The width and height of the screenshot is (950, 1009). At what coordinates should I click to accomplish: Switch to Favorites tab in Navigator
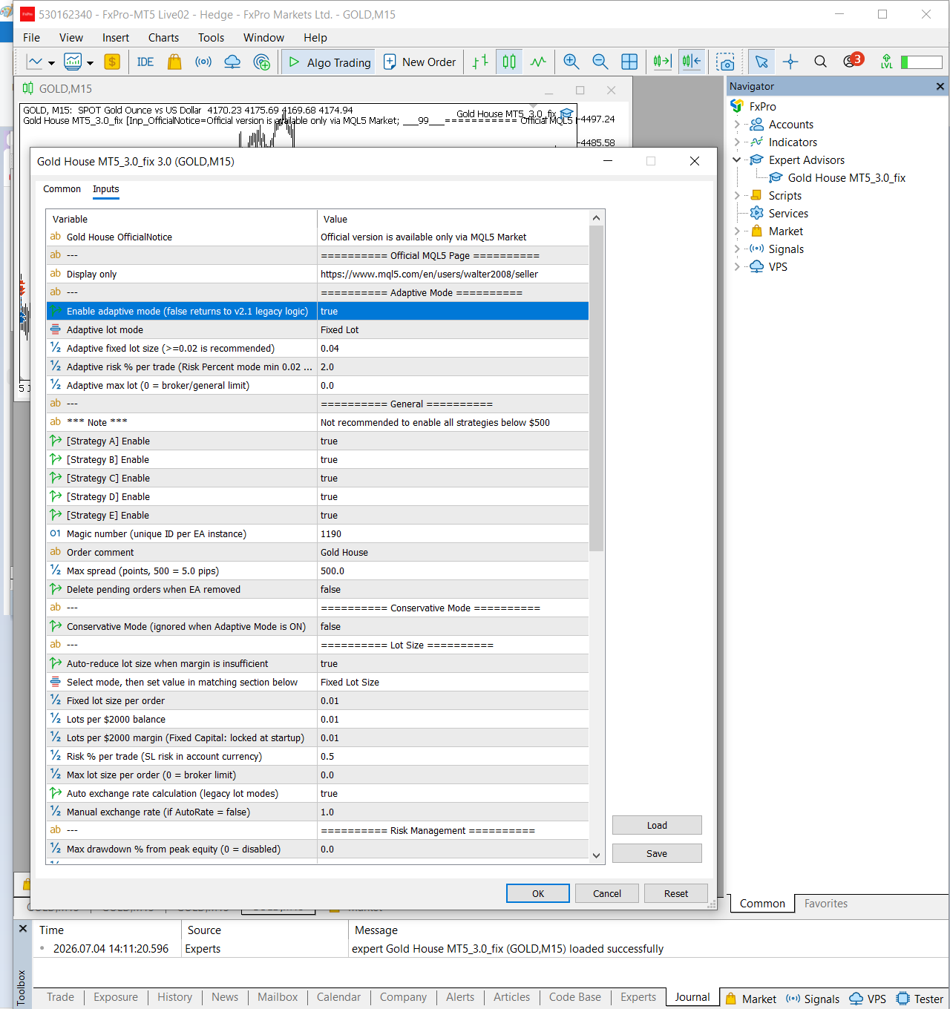(825, 904)
